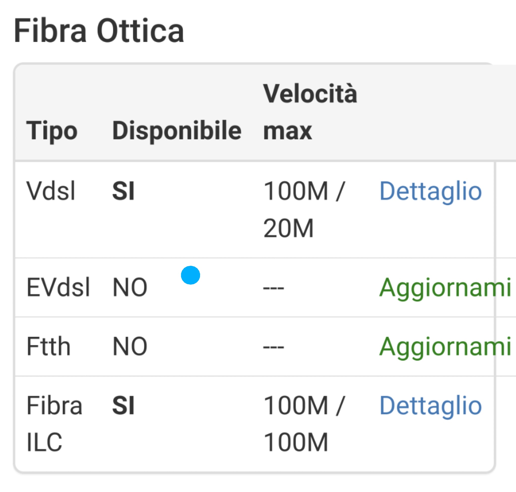The height and width of the screenshot is (492, 516).
Task: Open the Dettaglio link for Vdsl
Action: 431,191
